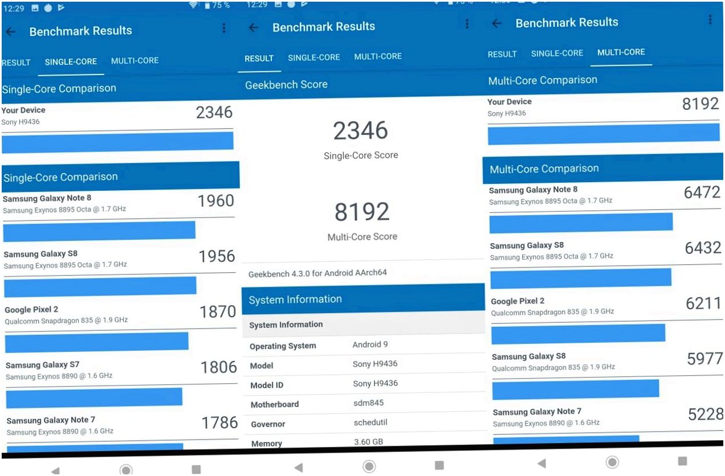Image resolution: width=725 pixels, height=476 pixels.
Task: Tap Android home button under Geekbench Score screen
Action: point(369,467)
